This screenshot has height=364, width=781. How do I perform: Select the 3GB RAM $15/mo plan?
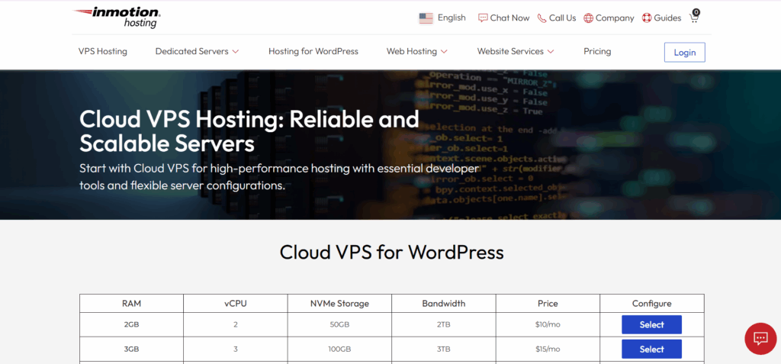tap(651, 349)
